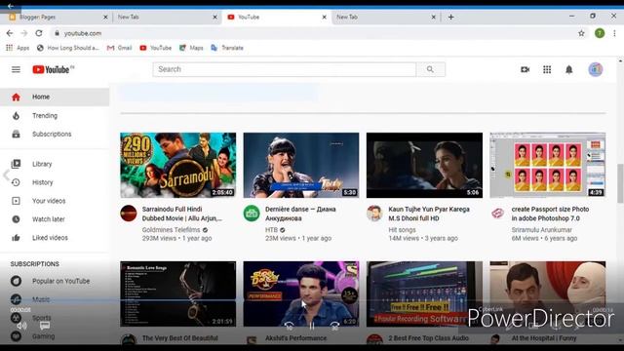Go back with the browser back arrow
Screen dimensions: 624x351
10,33
